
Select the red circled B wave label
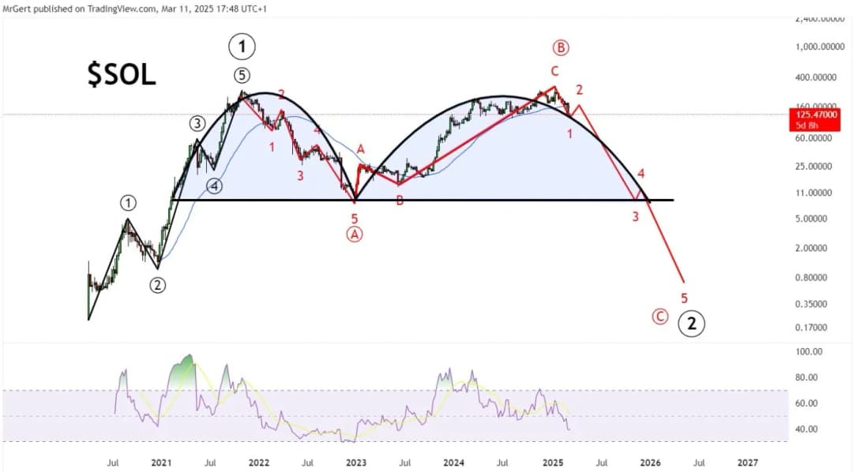click(x=561, y=48)
